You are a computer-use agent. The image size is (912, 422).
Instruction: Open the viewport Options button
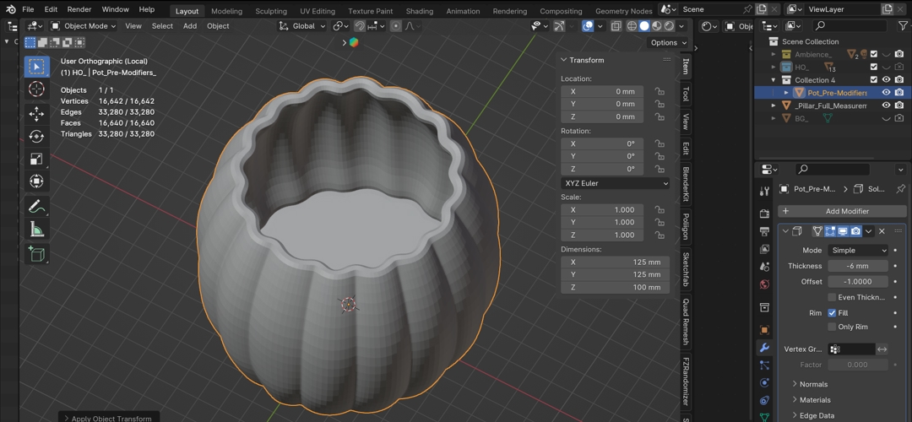point(667,42)
